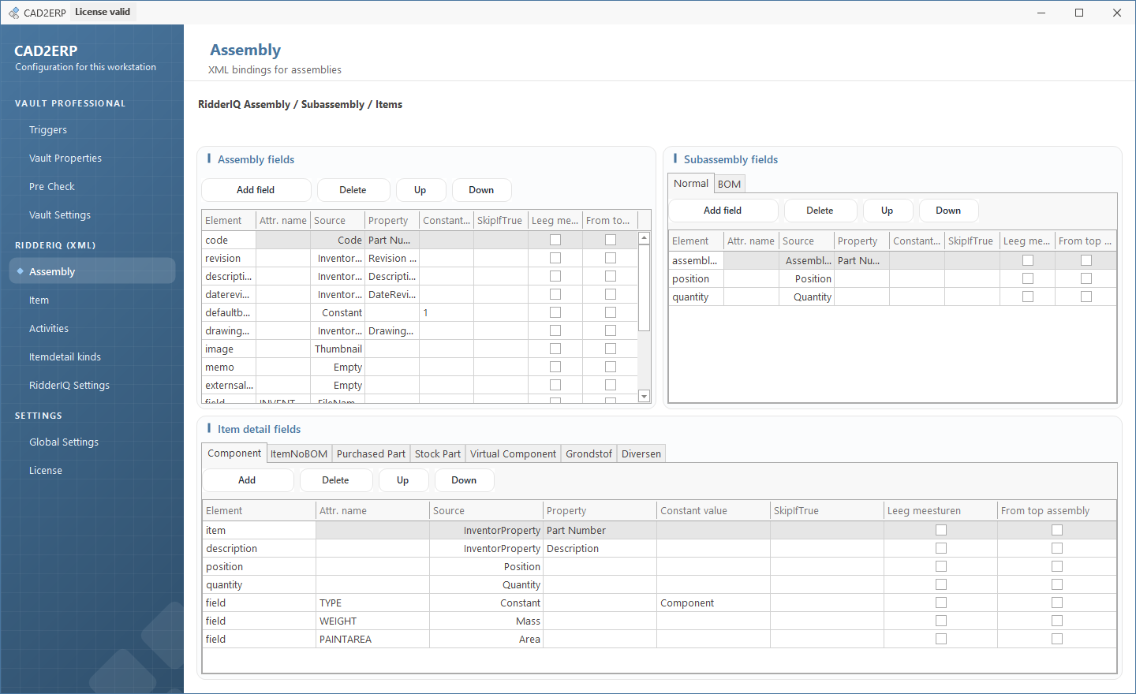Enable From top assembly for PAINTAREA field row
Viewport: 1136px width, 694px height.
pos(1057,639)
